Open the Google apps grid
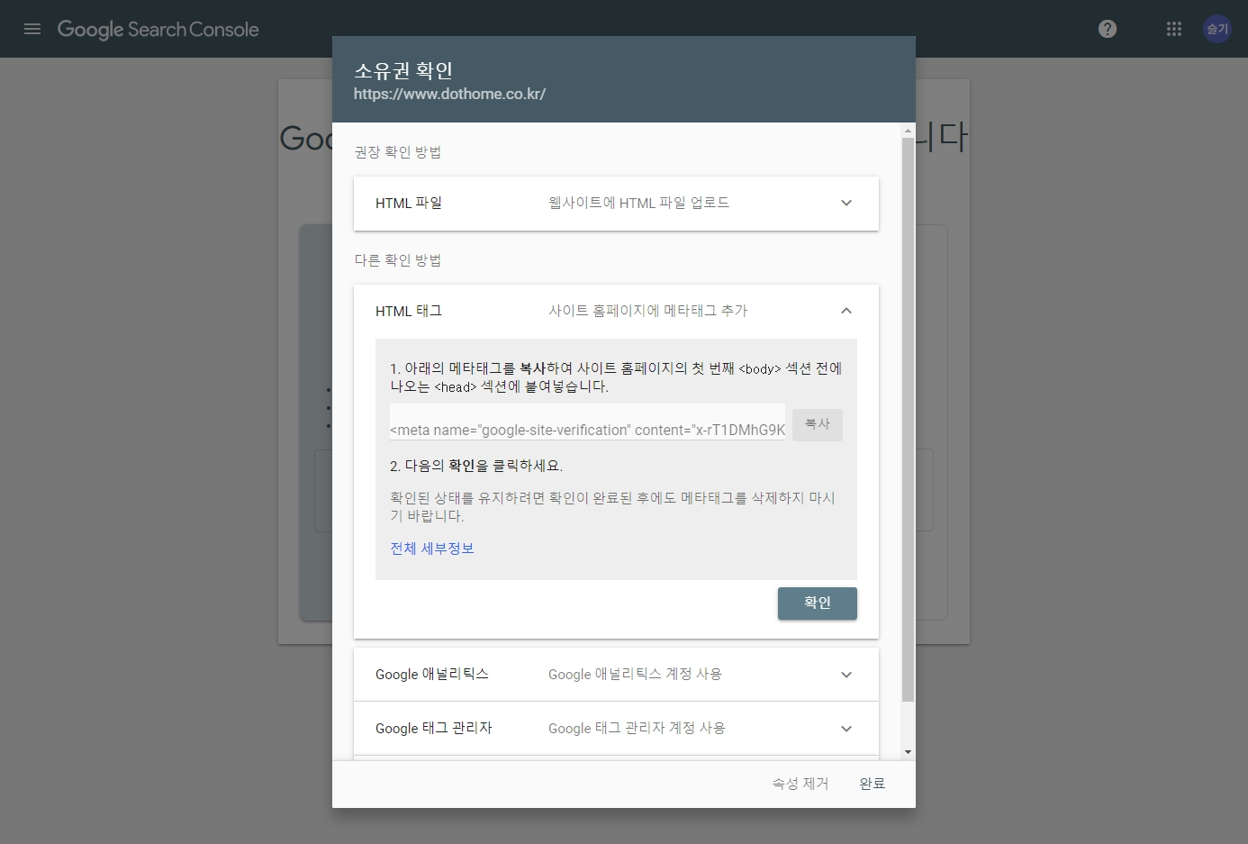 click(x=1174, y=29)
